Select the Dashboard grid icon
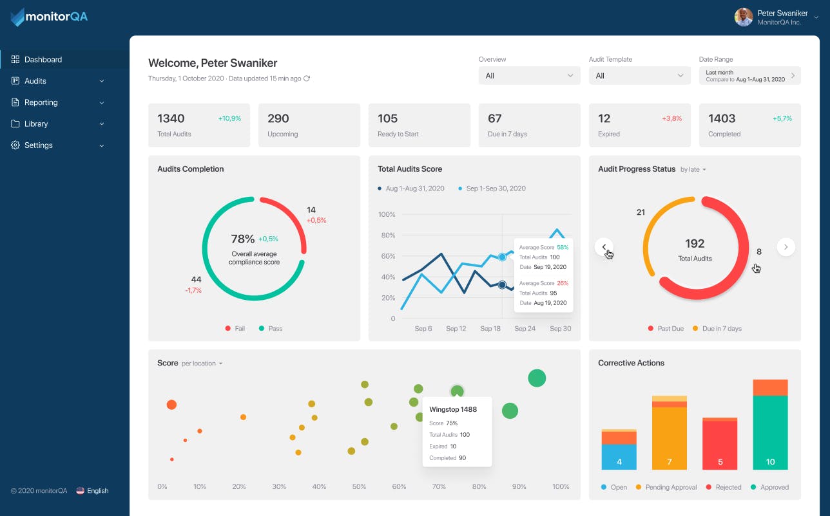 click(14, 59)
